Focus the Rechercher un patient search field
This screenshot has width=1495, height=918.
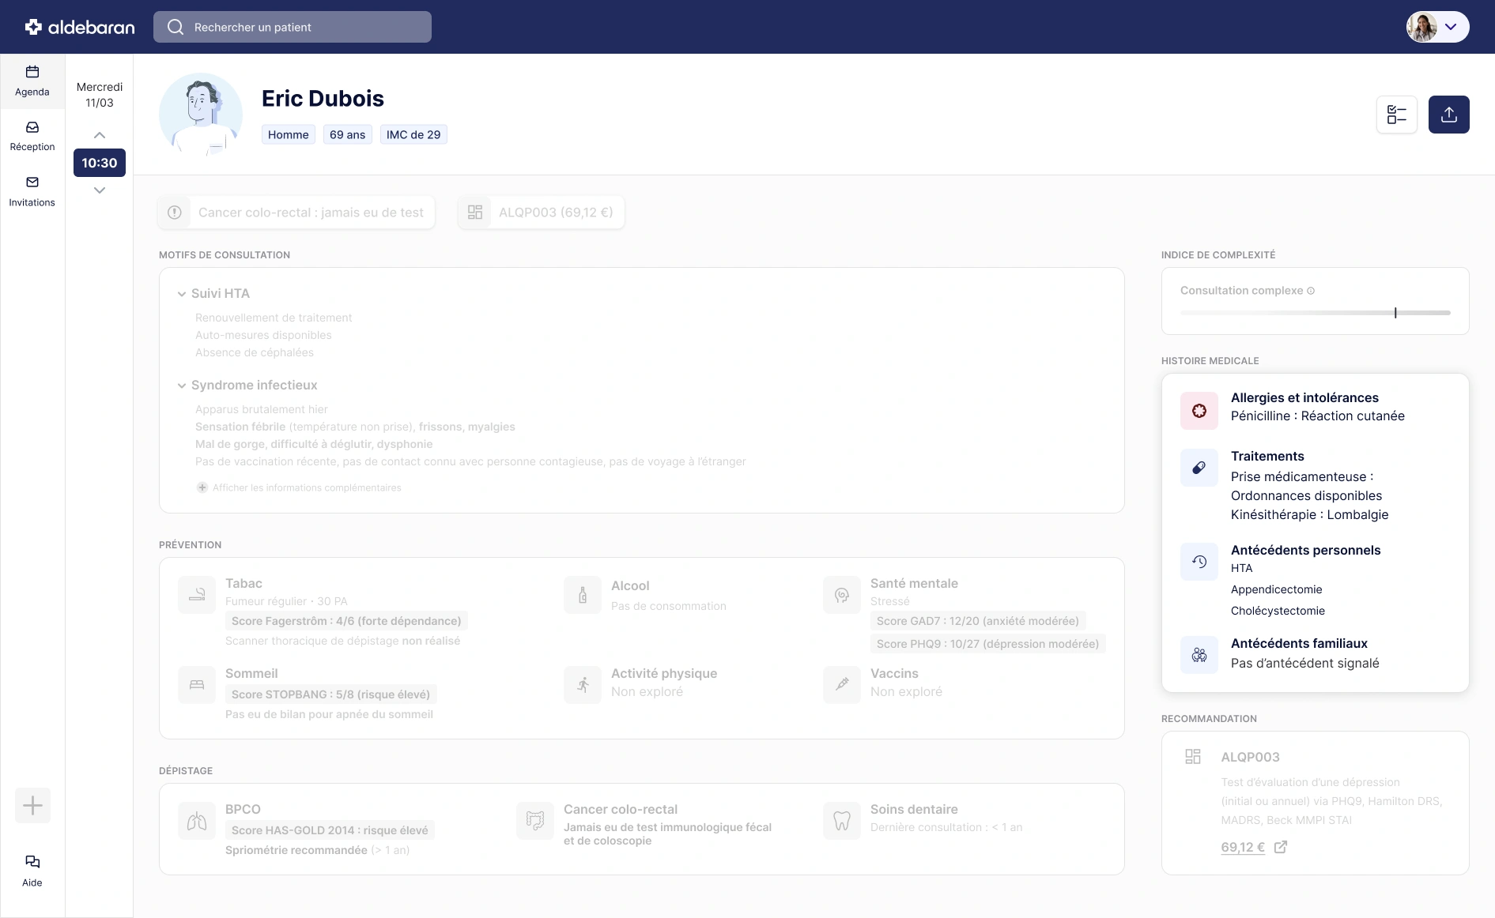[293, 27]
